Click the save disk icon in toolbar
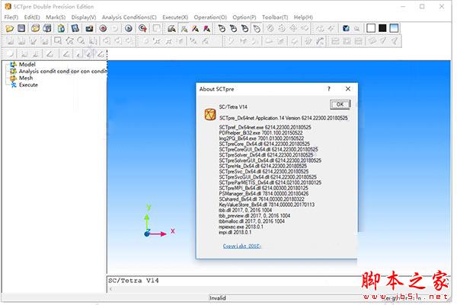 pos(21,28)
